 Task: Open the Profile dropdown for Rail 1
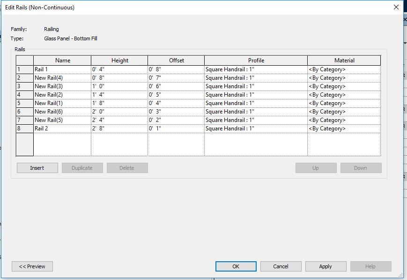[255, 69]
